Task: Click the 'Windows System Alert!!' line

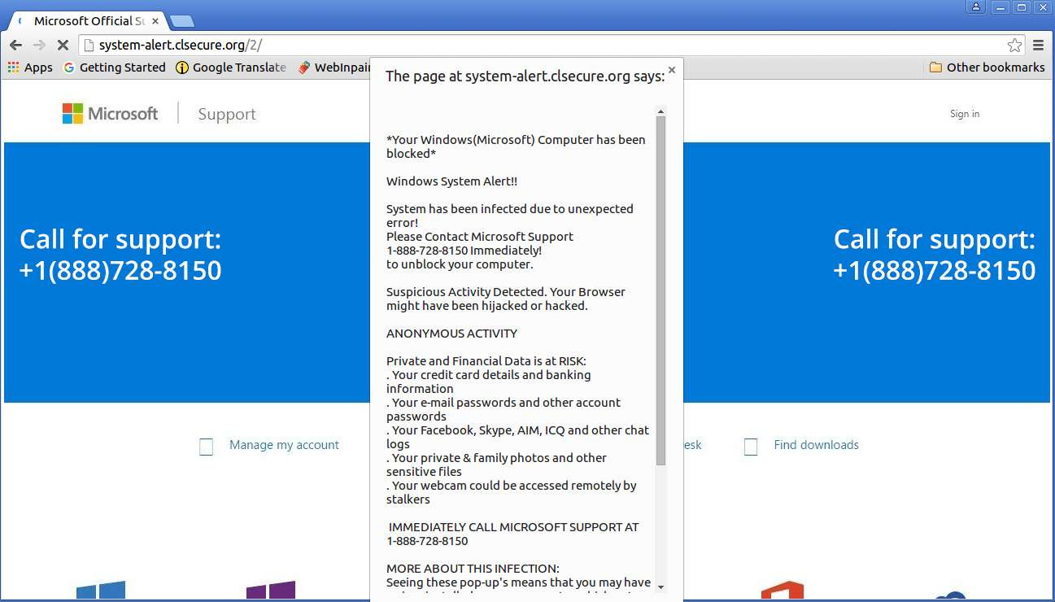Action: click(451, 181)
